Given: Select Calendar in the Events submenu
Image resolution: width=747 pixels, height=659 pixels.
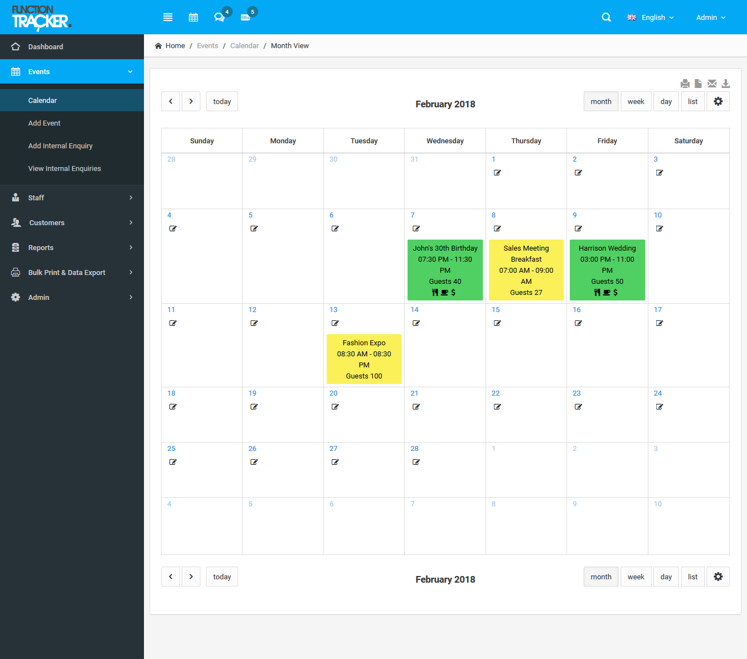Looking at the screenshot, I should pos(72,100).
